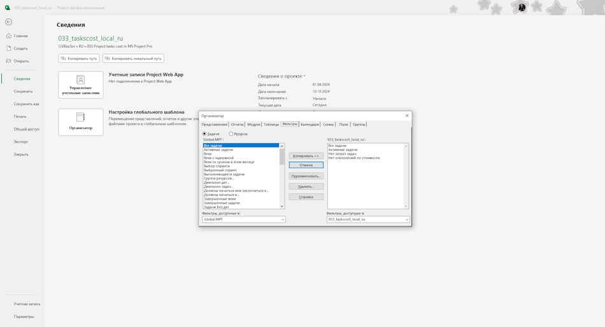Click the Копировать путь button
This screenshot has height=327, width=605.
79,59
